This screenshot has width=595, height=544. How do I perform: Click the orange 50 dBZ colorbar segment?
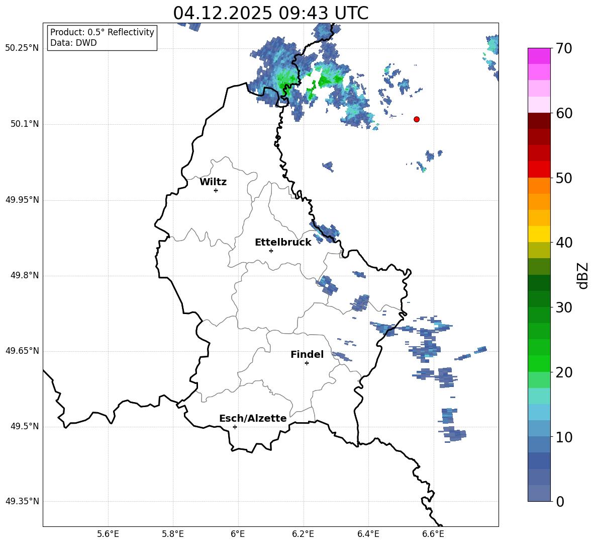click(539, 186)
